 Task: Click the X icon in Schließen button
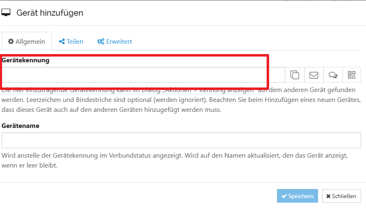(x=329, y=196)
